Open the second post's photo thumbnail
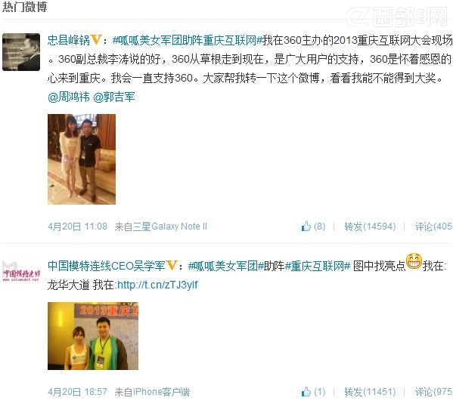 93,336
